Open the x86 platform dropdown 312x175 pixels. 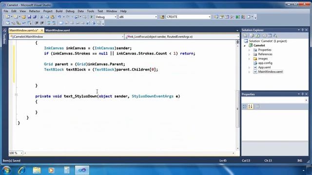pos(156,17)
